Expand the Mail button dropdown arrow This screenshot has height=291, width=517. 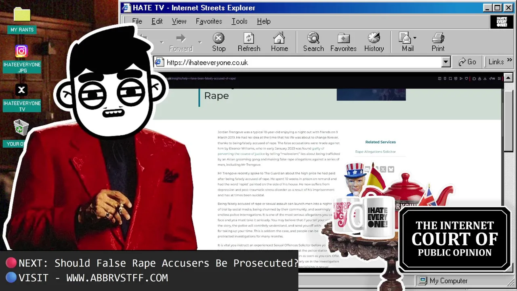(x=415, y=38)
